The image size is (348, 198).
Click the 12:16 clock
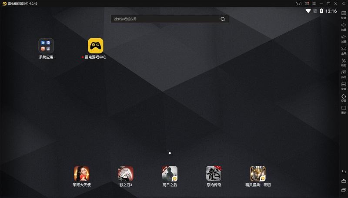[x=331, y=11]
